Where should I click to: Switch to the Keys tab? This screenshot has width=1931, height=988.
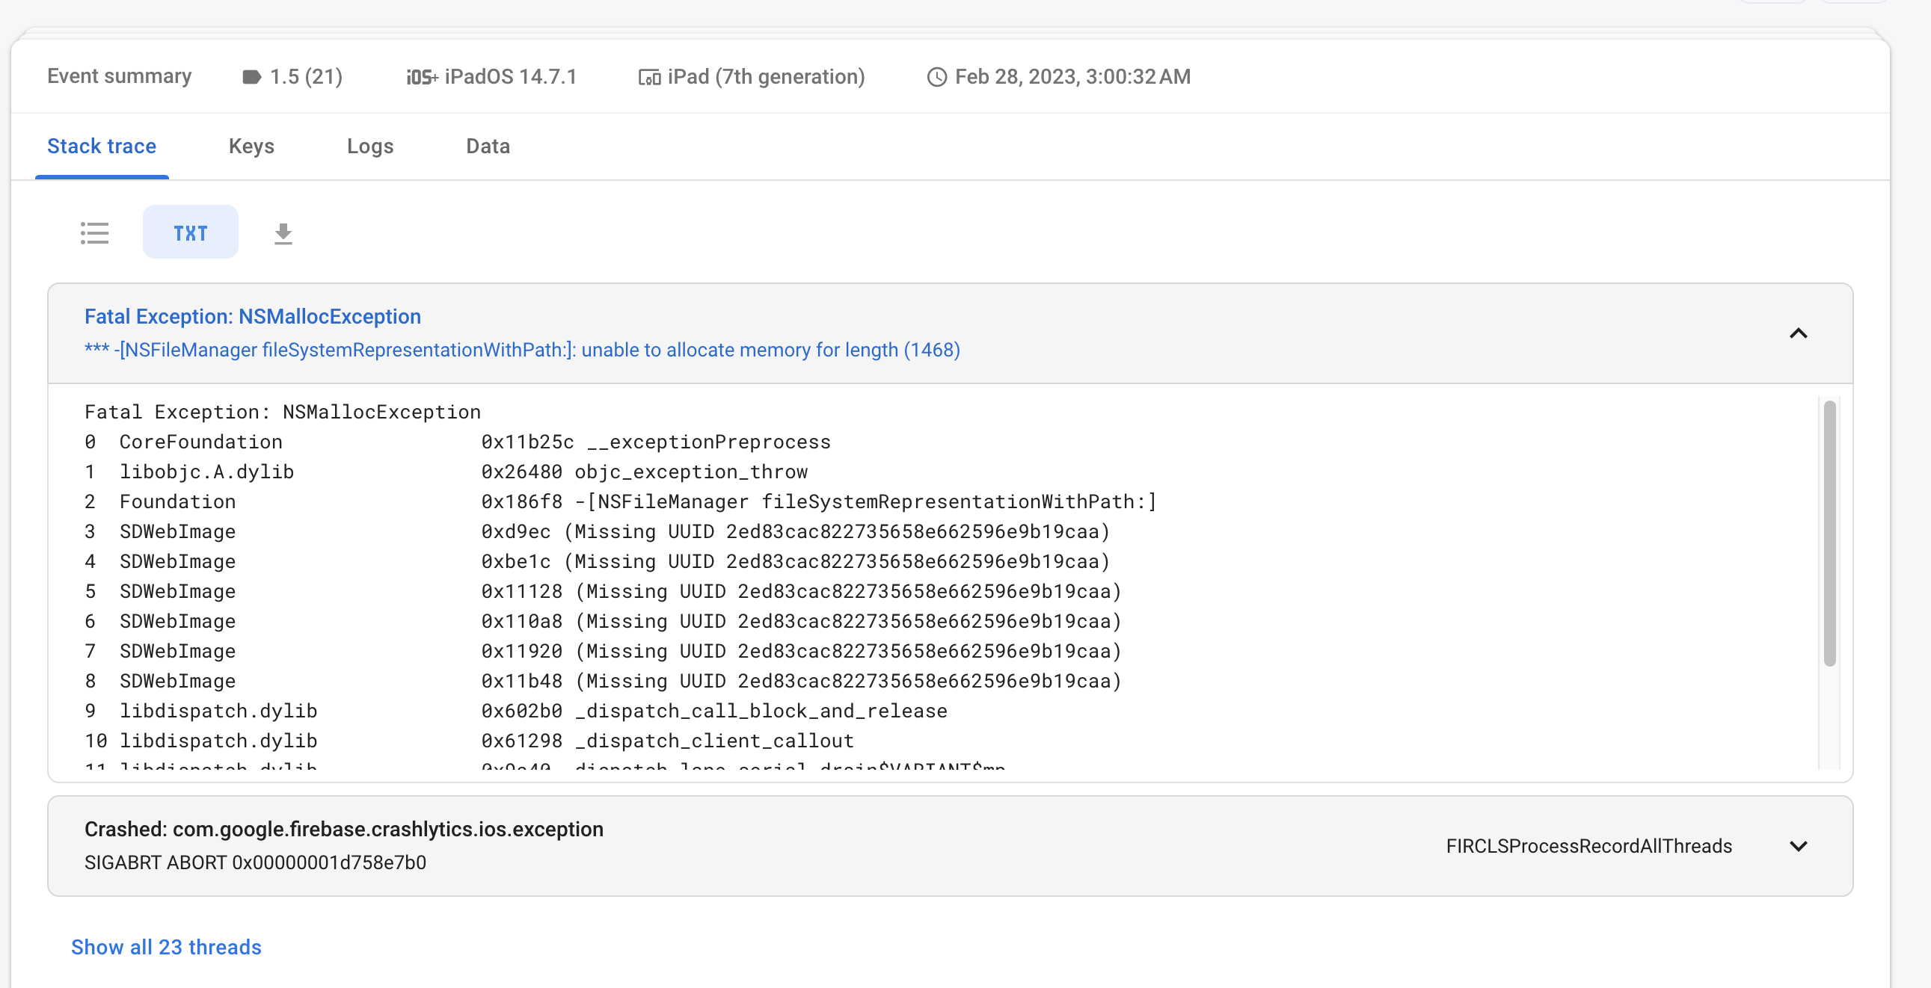pos(251,146)
